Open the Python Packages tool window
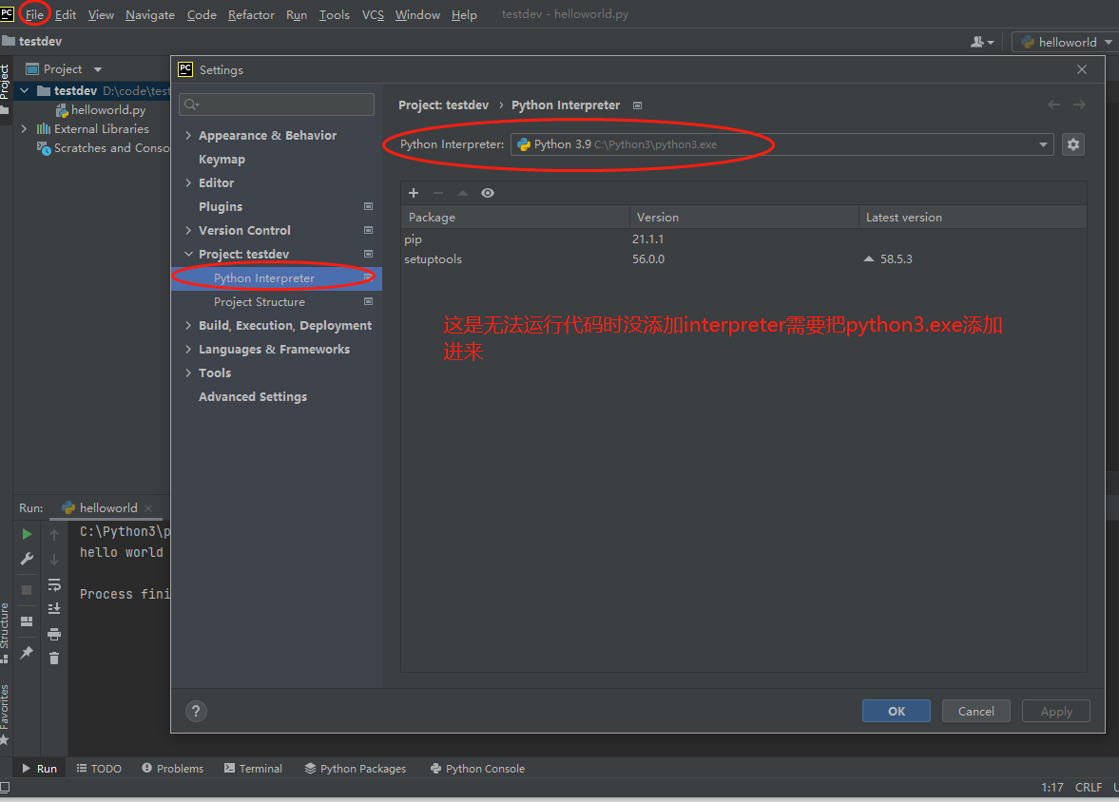Screen dimensions: 1119x802 click(x=356, y=769)
